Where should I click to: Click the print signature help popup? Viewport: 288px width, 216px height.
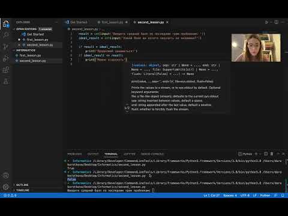pyautogui.click(x=177, y=88)
